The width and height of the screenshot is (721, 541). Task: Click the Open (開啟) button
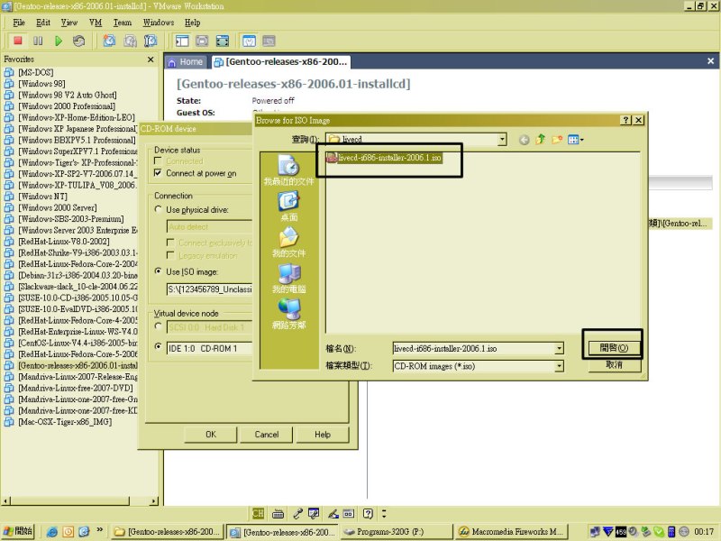(x=614, y=348)
